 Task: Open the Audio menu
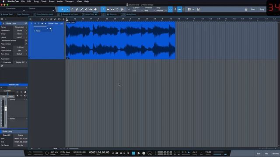tap(60, 1)
